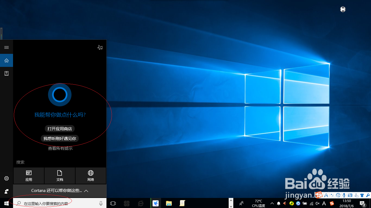This screenshot has width=371, height=208.
Task: Open Cortana's Notebook sidebar icon
Action: 7,73
